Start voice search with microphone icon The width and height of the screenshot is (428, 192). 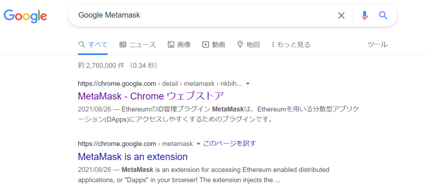click(x=364, y=15)
